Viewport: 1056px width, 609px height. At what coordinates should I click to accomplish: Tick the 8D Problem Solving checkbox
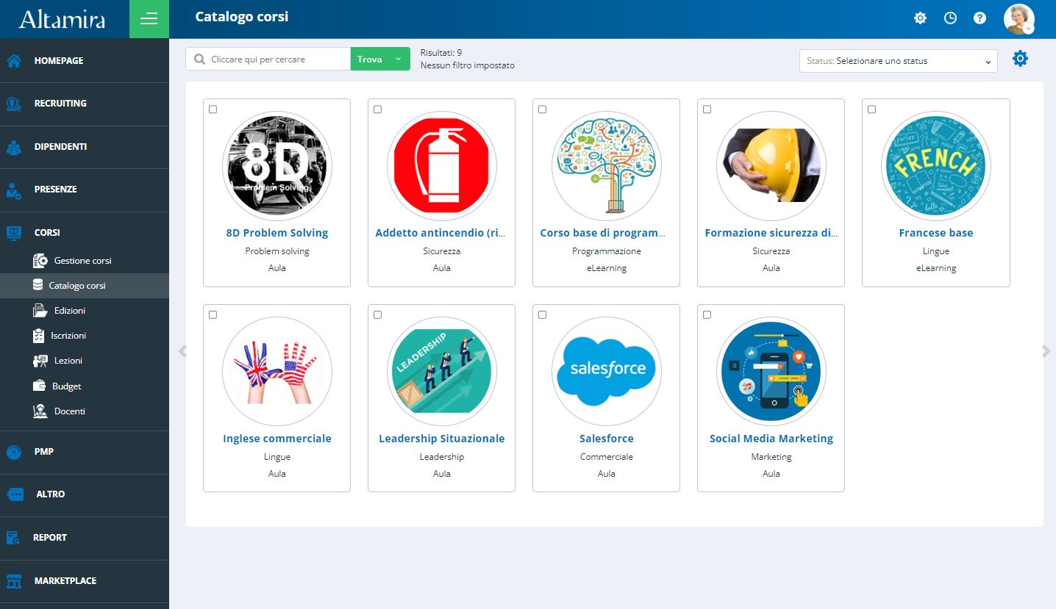click(213, 109)
